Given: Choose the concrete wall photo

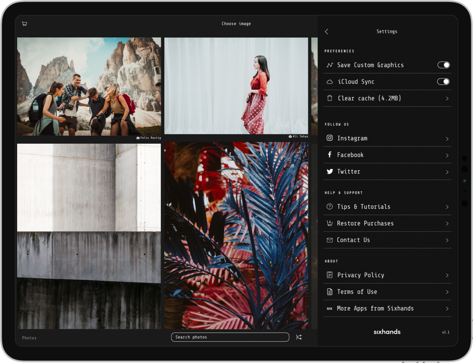Looking at the screenshot, I should coord(89,236).
